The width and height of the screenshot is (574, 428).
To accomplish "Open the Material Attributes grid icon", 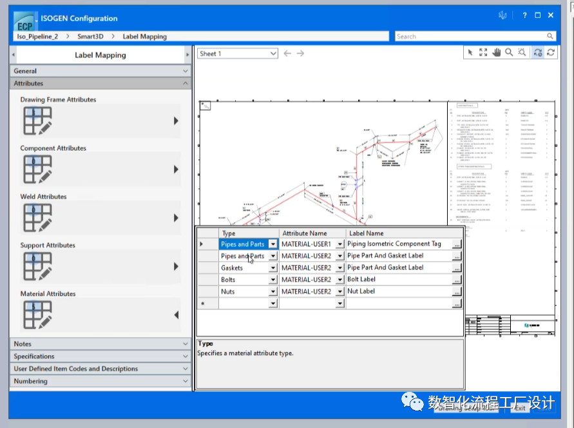I will point(37,315).
